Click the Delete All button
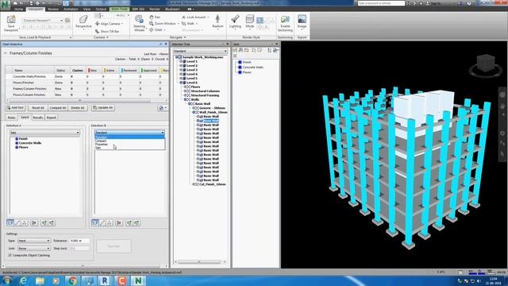The width and height of the screenshot is (508, 286). (78, 108)
